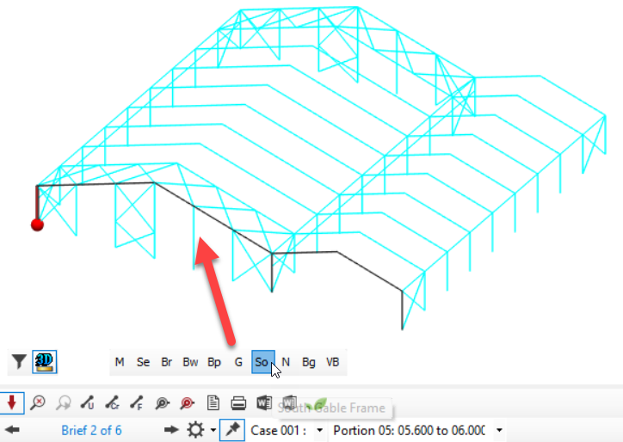Expand the Case 001 dropdown
Screen dimensions: 623x442
(x=319, y=430)
